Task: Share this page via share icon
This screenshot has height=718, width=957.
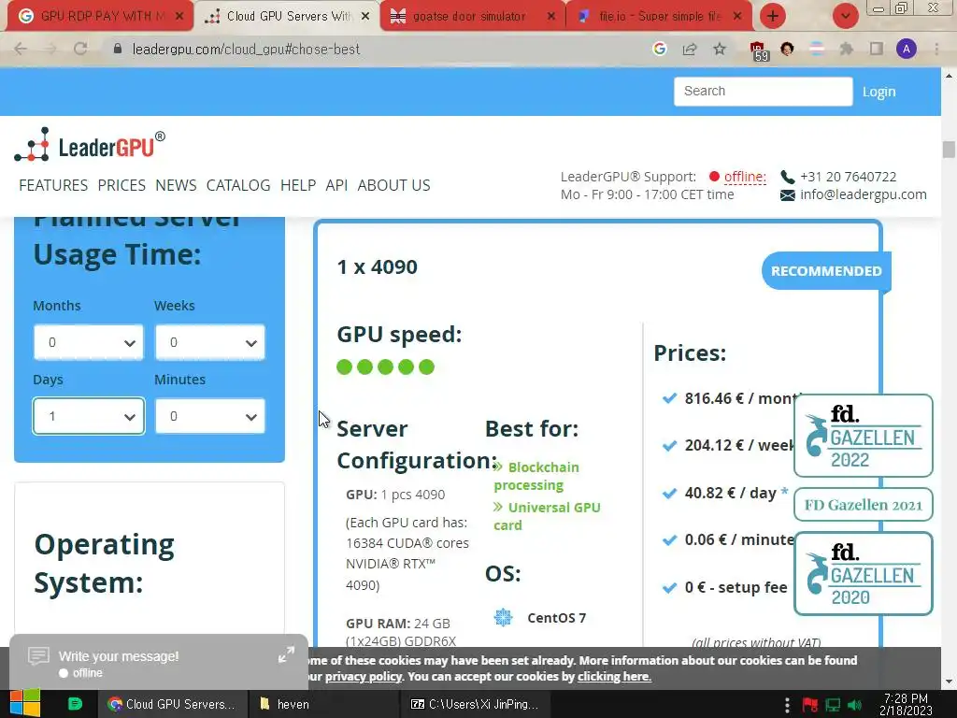Action: (690, 49)
